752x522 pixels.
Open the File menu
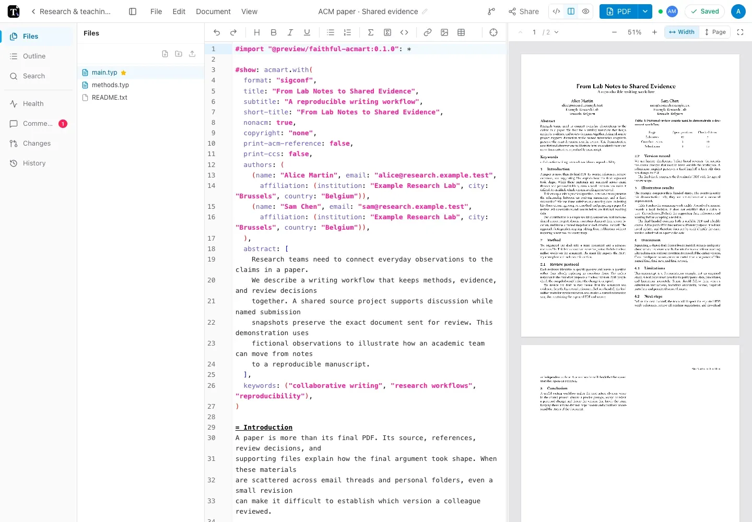tap(156, 11)
